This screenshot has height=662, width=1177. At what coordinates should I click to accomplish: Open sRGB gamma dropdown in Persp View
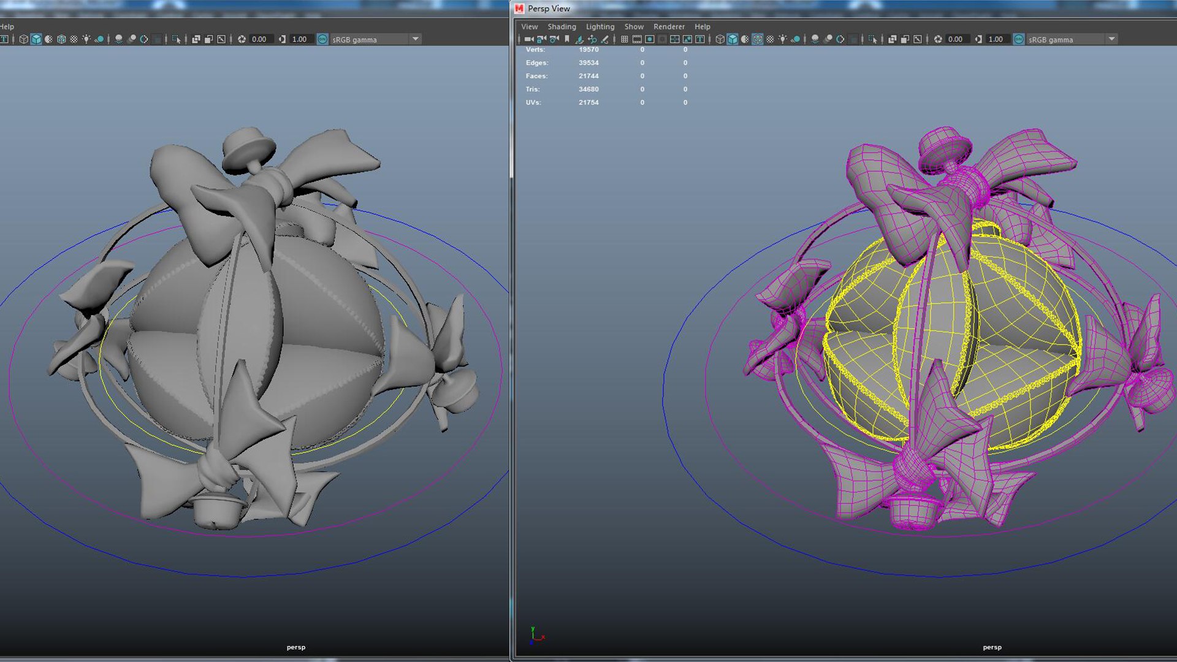click(1072, 39)
